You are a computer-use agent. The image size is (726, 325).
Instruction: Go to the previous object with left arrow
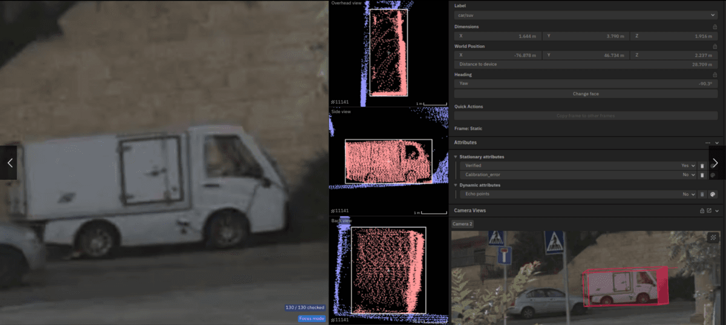[9, 163]
